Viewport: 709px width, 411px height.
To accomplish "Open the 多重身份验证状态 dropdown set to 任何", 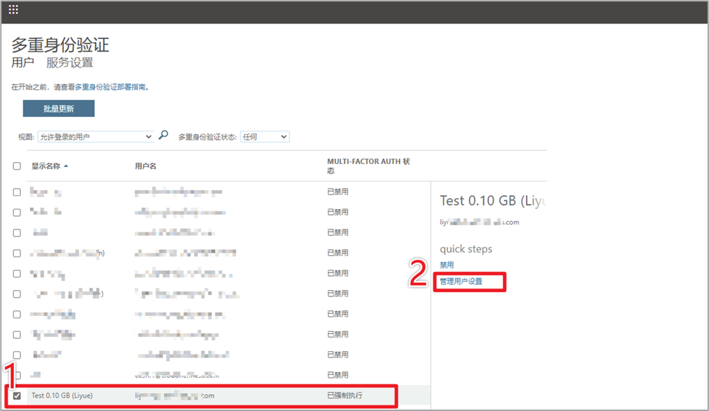I will [264, 137].
